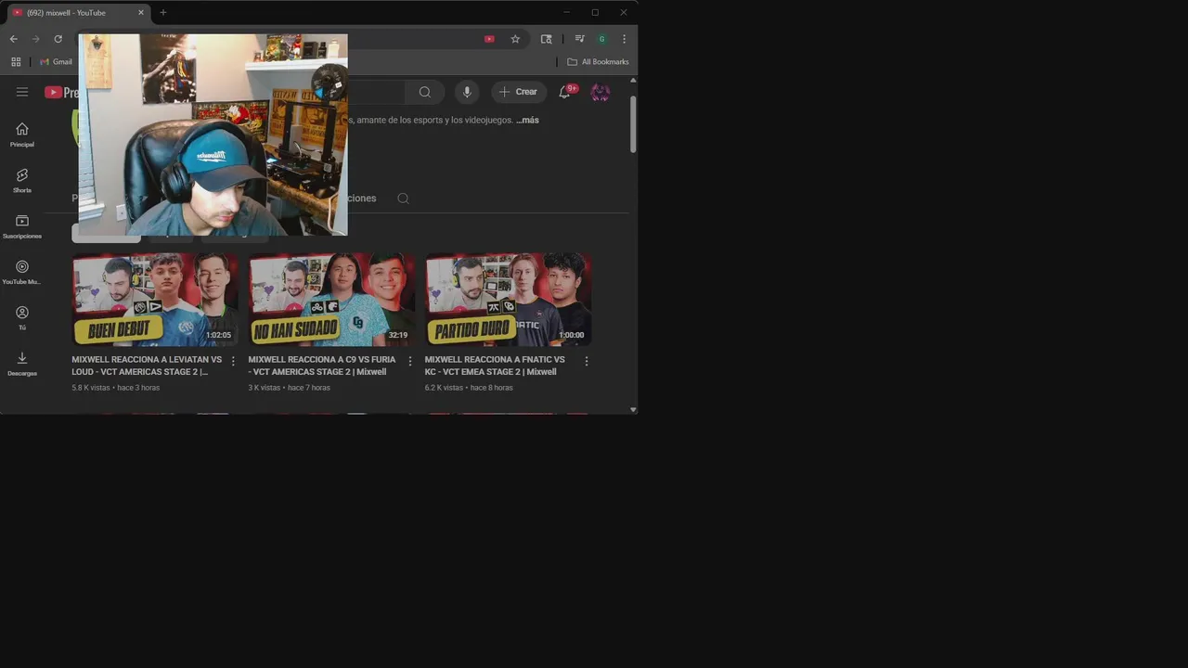Open All Bookmarks folder
This screenshot has height=668, width=1188.
point(598,61)
